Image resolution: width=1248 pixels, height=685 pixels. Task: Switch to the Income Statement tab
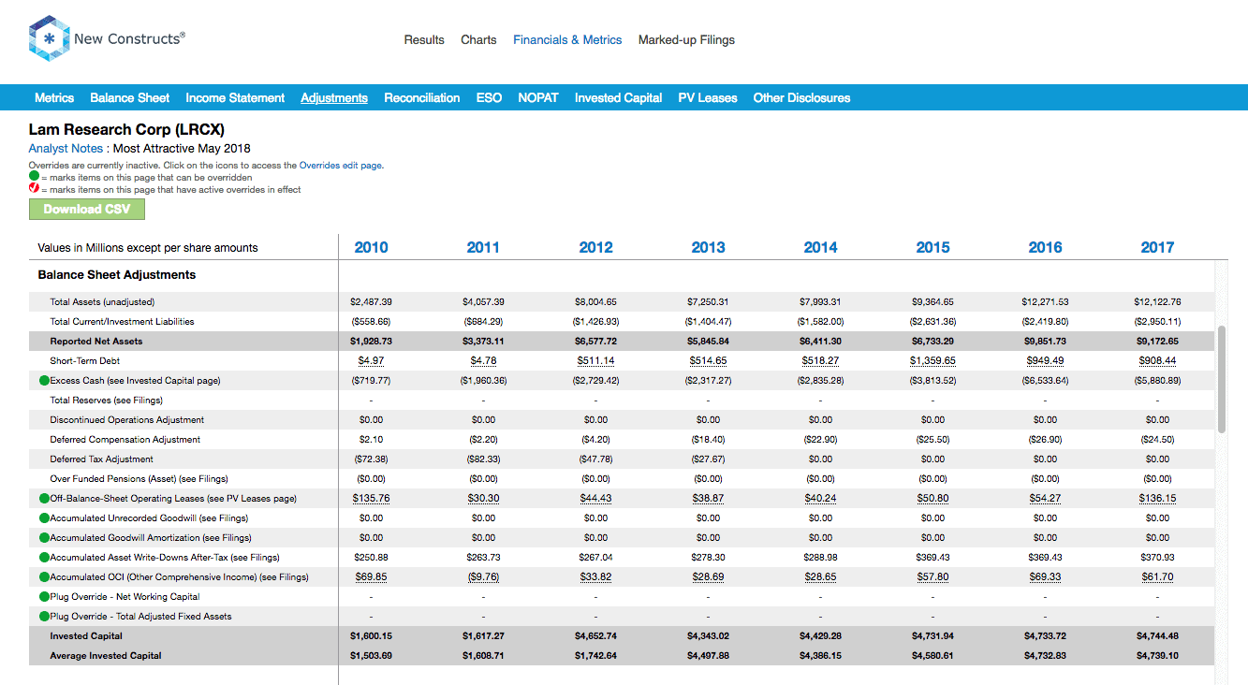[235, 97]
